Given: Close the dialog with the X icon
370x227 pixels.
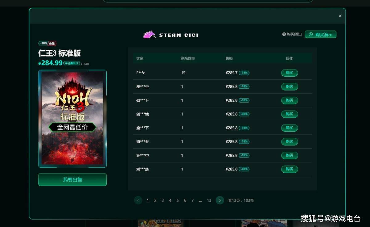Looking at the screenshot, I should coord(340,16).
